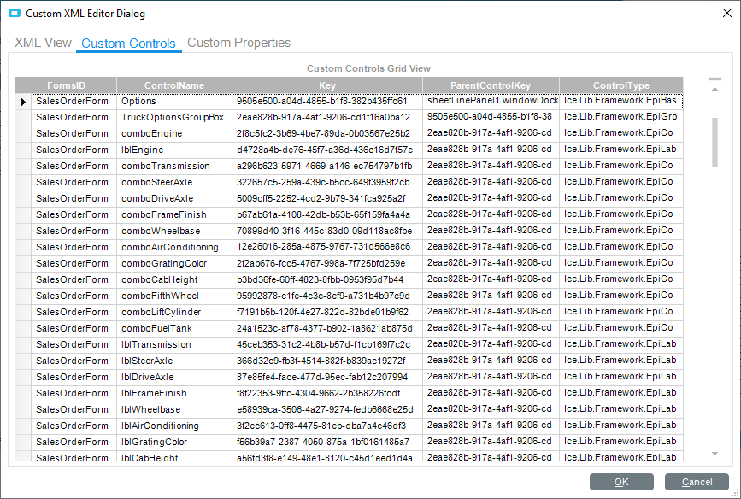Click the scroll up arrow of the grid
Screen dimensions: 741x499
click(715, 89)
